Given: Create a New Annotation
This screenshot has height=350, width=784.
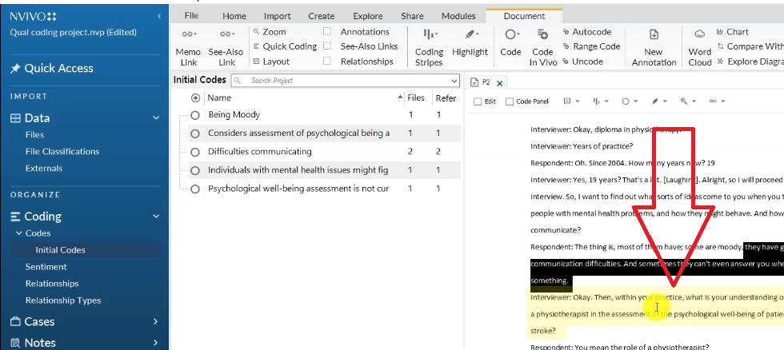Looking at the screenshot, I should pyautogui.click(x=654, y=34).
